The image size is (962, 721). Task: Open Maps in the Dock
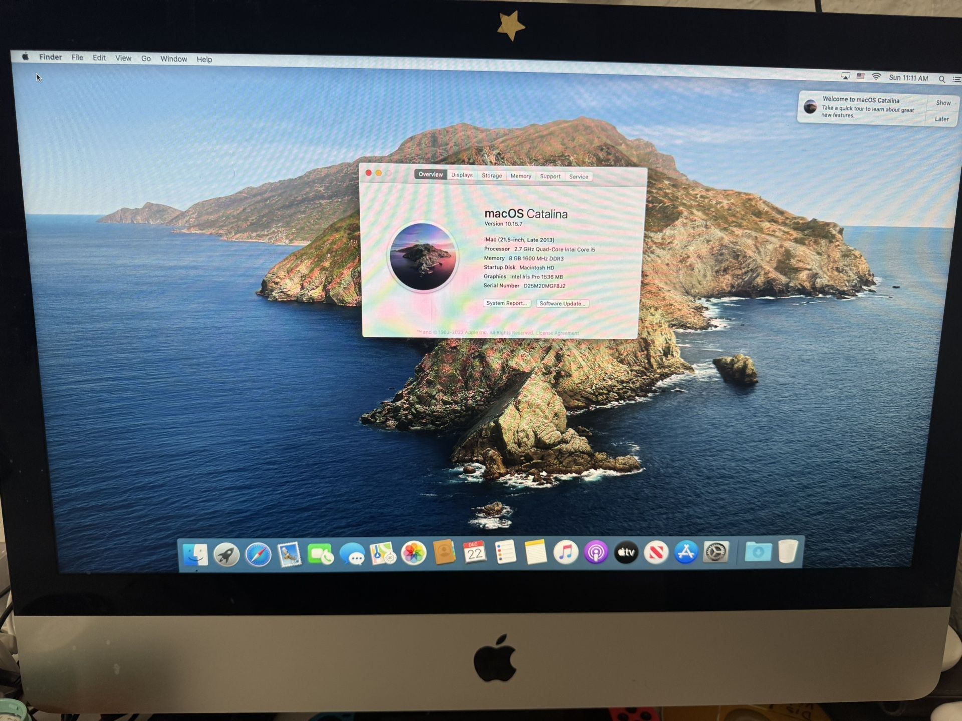[383, 554]
